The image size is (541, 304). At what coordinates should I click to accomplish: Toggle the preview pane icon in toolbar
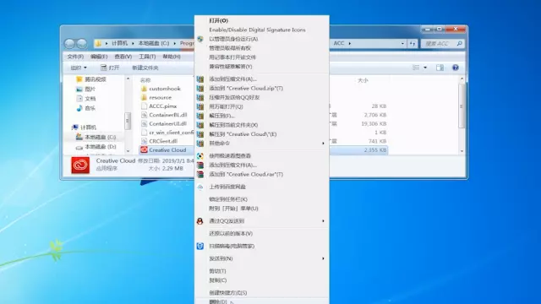pos(440,68)
